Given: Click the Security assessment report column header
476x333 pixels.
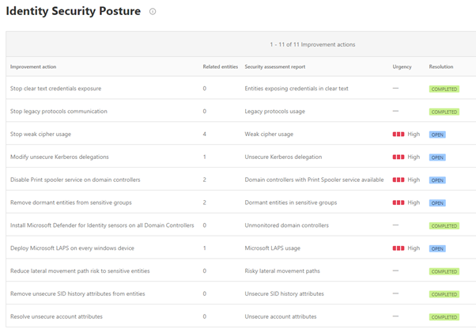Looking at the screenshot, I should pyautogui.click(x=275, y=66).
